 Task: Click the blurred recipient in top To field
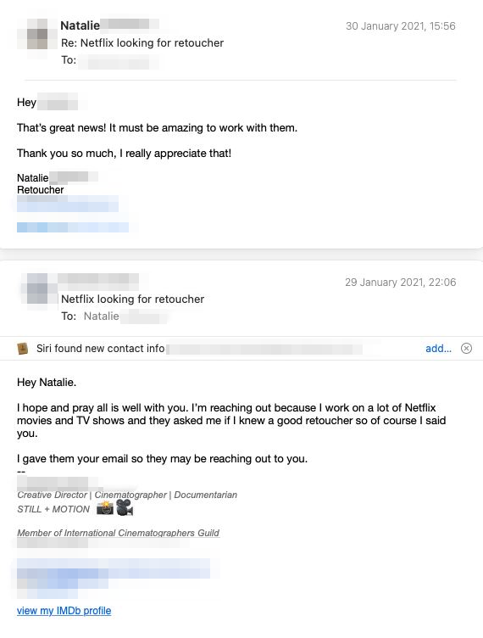coord(119,61)
